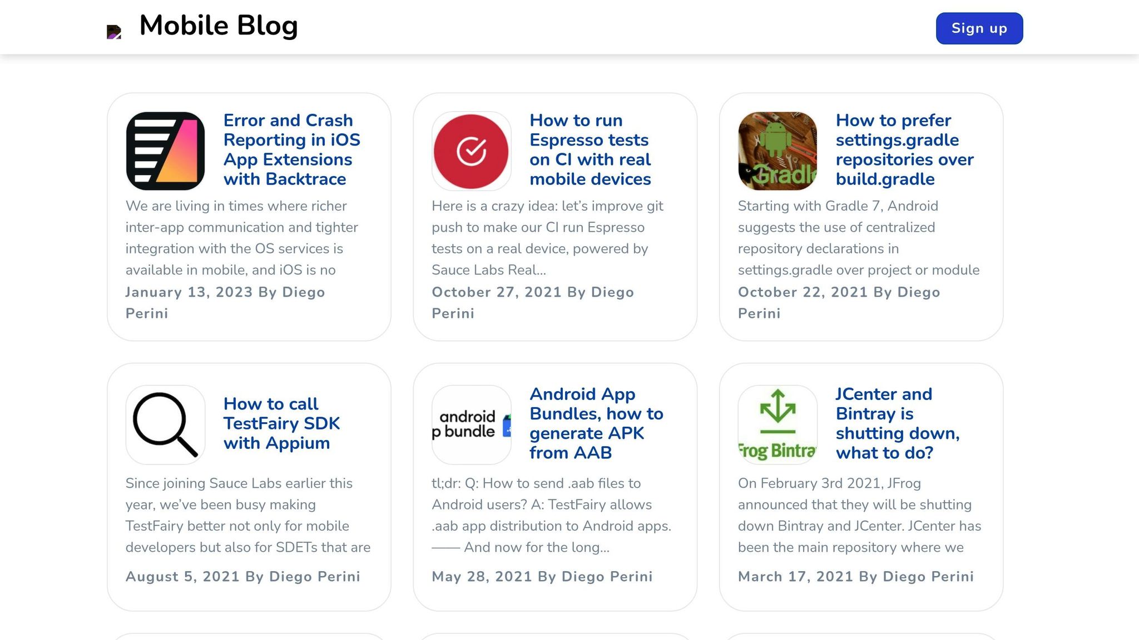Click the March 17, 2021 byline
This screenshot has width=1139, height=640.
click(x=855, y=577)
